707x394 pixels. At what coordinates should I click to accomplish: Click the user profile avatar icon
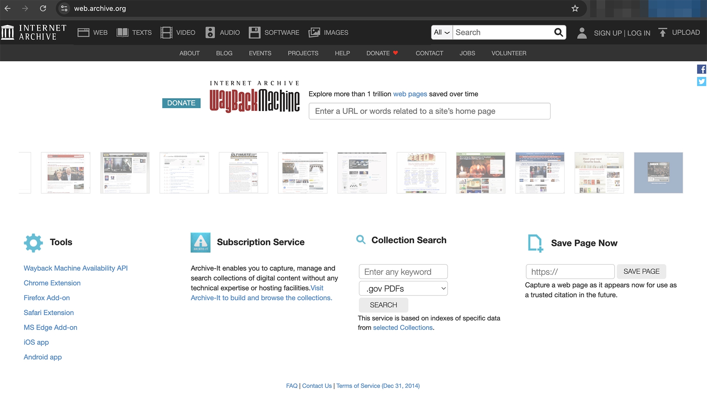pos(582,33)
